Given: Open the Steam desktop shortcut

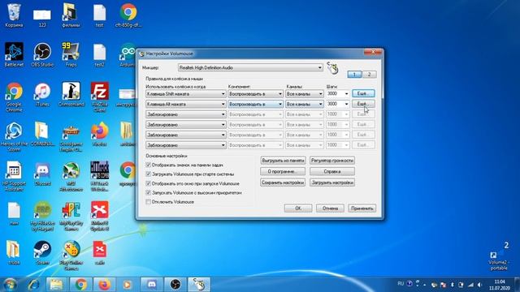Looking at the screenshot, I should pyautogui.click(x=42, y=253).
